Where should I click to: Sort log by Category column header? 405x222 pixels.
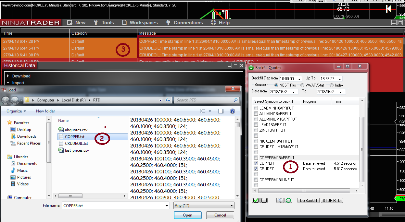[x=103, y=33]
